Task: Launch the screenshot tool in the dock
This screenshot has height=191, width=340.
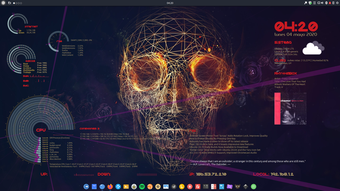Action: (x=230, y=187)
